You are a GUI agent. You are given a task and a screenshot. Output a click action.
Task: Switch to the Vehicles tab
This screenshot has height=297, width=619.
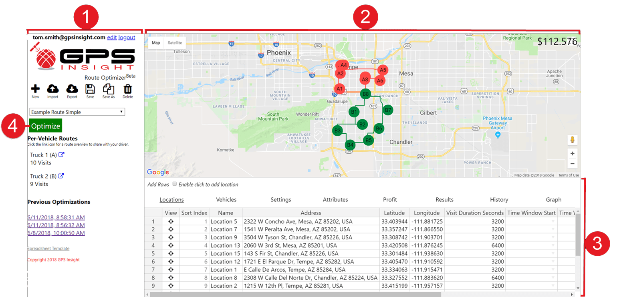coord(226,199)
